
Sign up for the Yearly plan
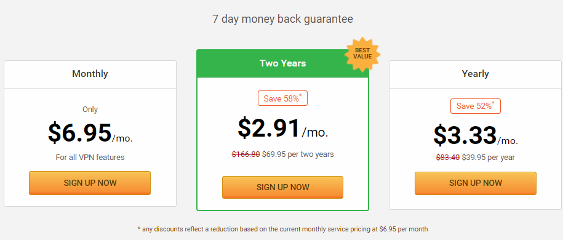pos(476,183)
